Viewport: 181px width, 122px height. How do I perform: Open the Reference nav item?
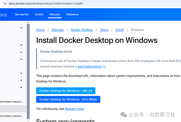(x=72, y=14)
